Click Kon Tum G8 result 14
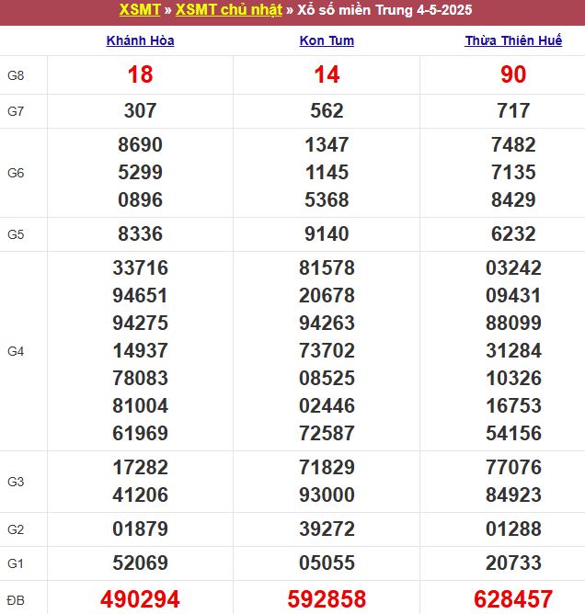The height and width of the screenshot is (614, 585). [327, 74]
